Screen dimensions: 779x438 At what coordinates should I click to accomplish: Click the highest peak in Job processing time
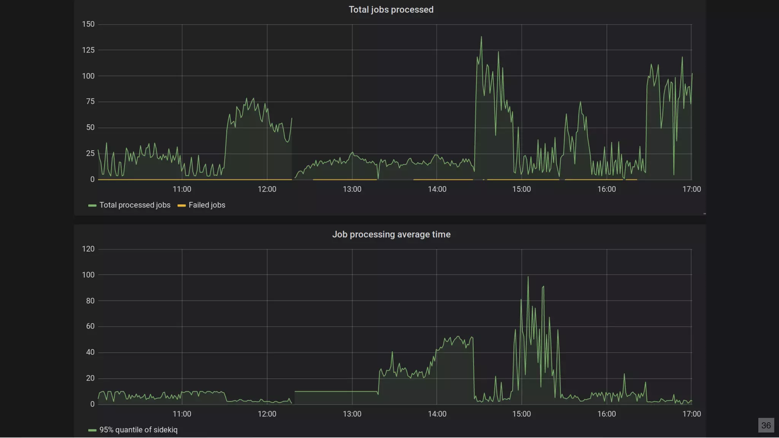click(x=528, y=277)
